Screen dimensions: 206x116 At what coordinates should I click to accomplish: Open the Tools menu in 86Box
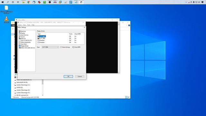(29, 25)
